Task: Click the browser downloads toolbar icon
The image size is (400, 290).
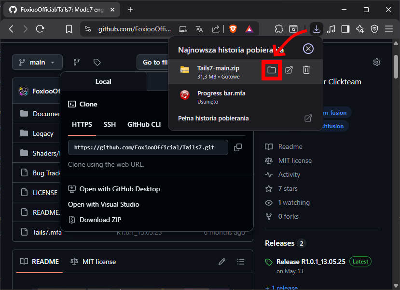Action: tap(316, 29)
